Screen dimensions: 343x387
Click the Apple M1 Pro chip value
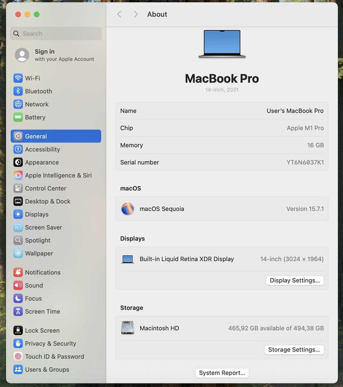(x=305, y=128)
